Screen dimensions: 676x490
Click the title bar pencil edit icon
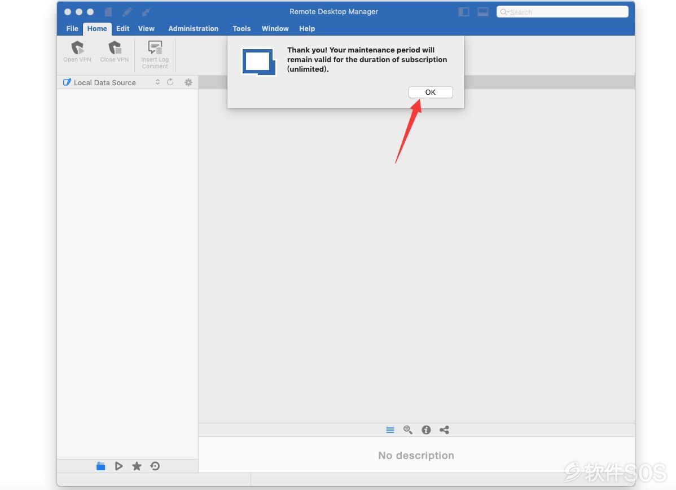pos(127,12)
